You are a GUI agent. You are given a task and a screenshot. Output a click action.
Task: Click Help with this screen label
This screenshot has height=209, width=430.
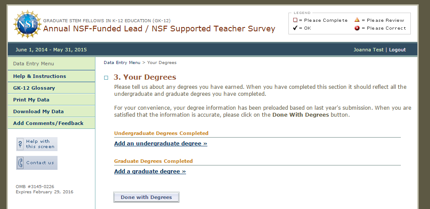40,144
